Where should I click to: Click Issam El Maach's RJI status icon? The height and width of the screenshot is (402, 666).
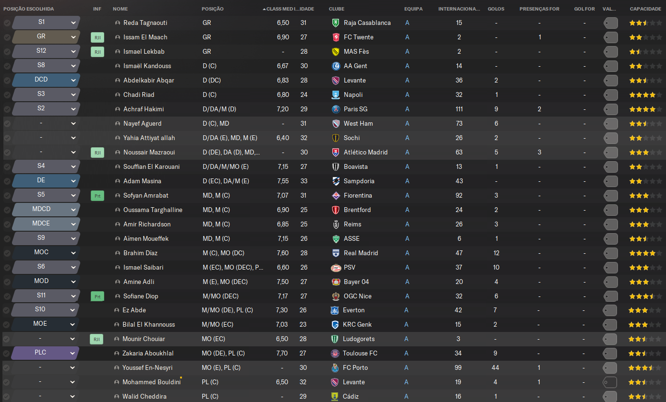(97, 37)
